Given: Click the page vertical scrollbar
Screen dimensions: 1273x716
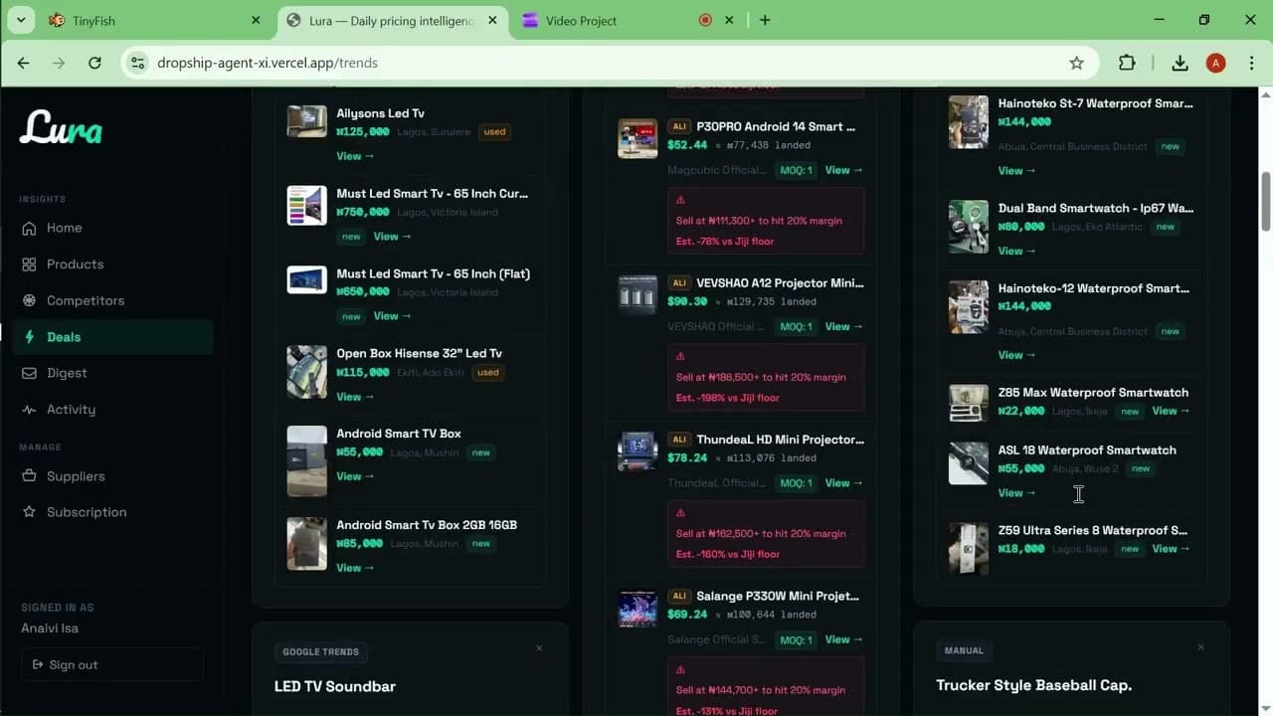Looking at the screenshot, I should pos(1266,202).
